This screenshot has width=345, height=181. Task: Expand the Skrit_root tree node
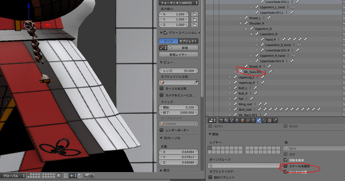230,109
